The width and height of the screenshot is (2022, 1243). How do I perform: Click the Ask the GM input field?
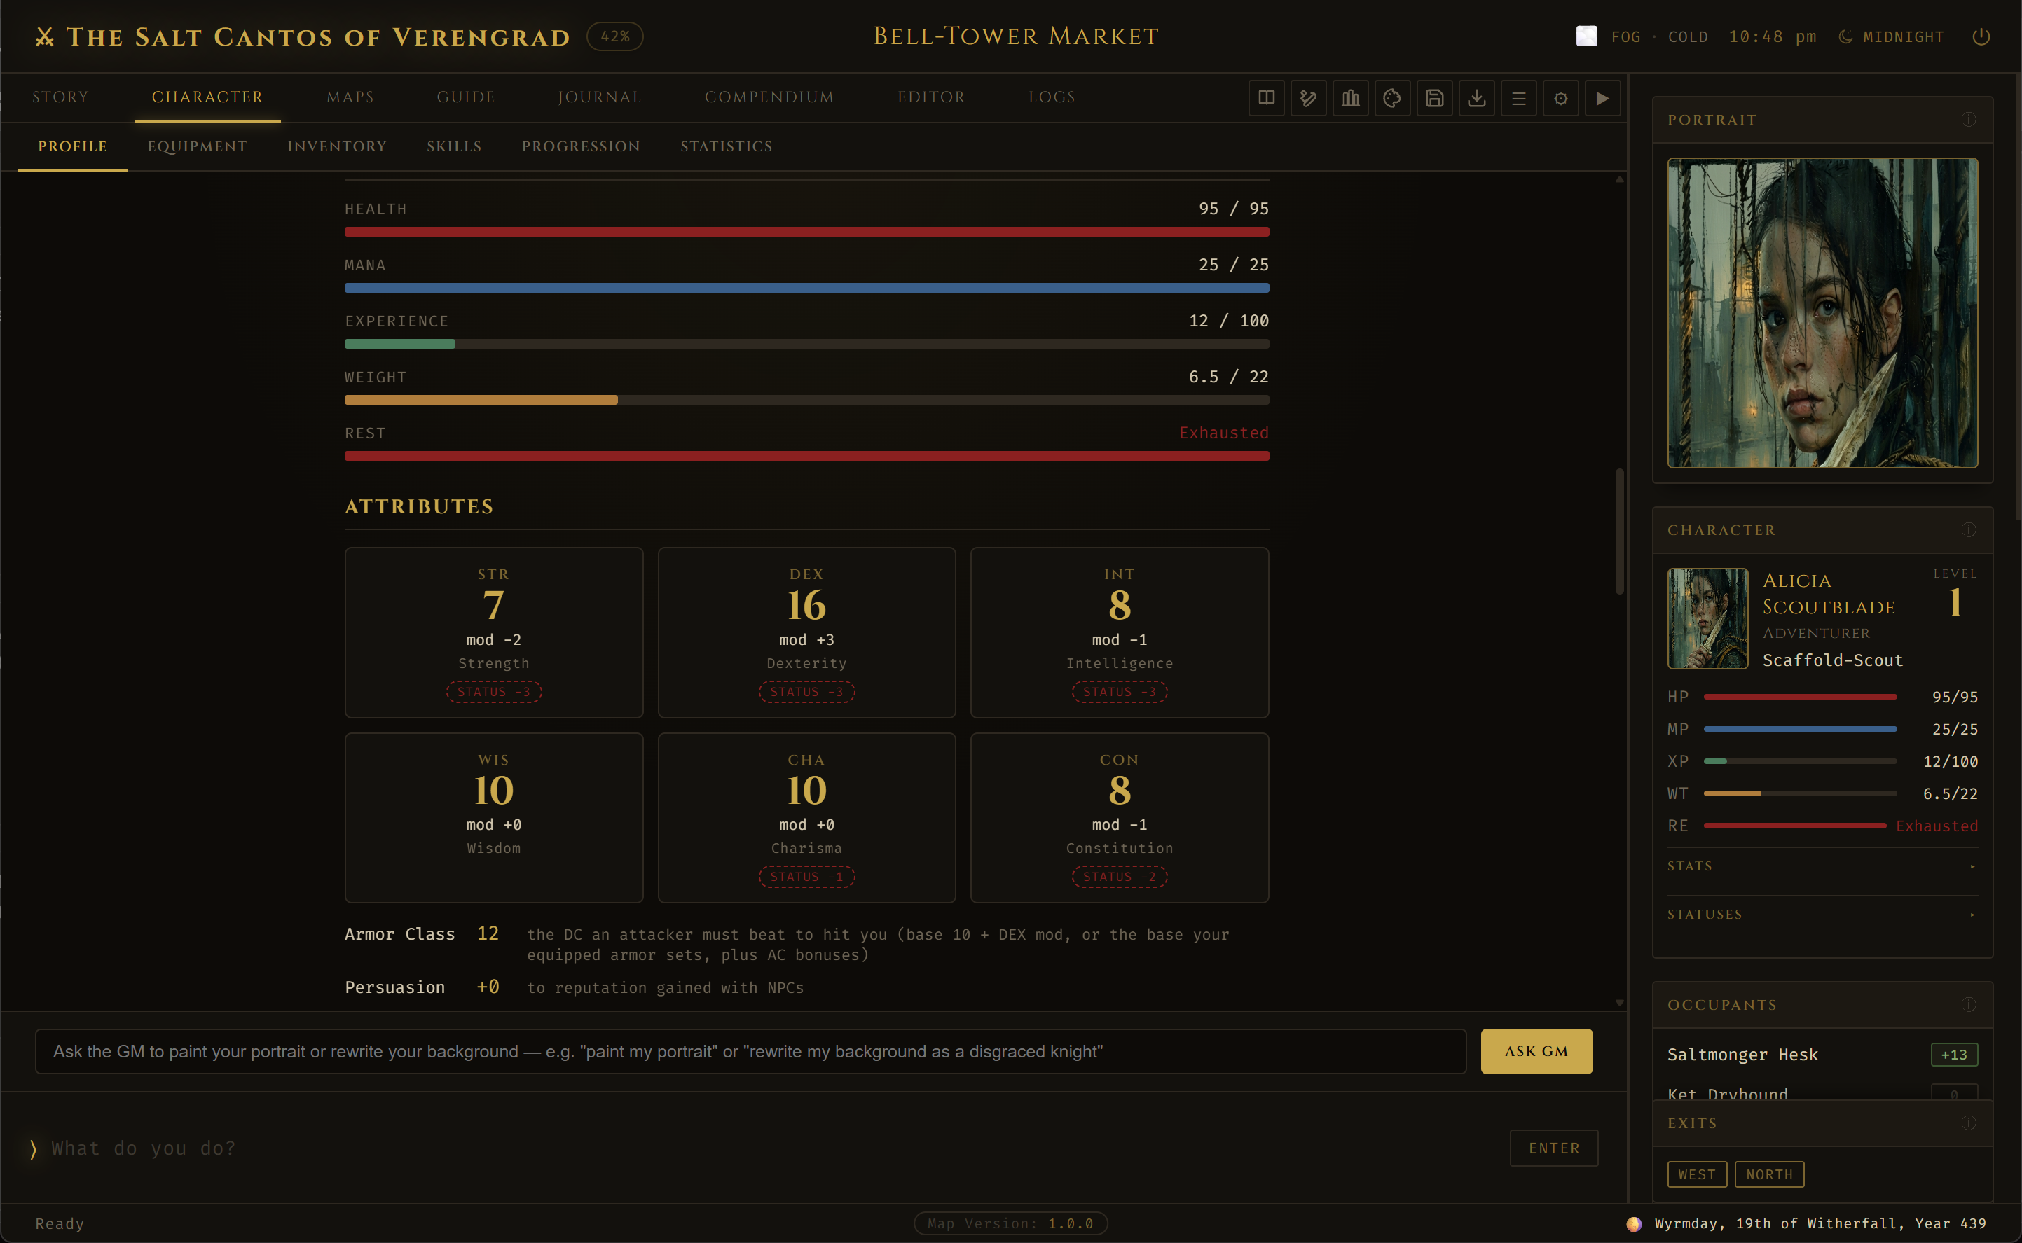coord(750,1050)
